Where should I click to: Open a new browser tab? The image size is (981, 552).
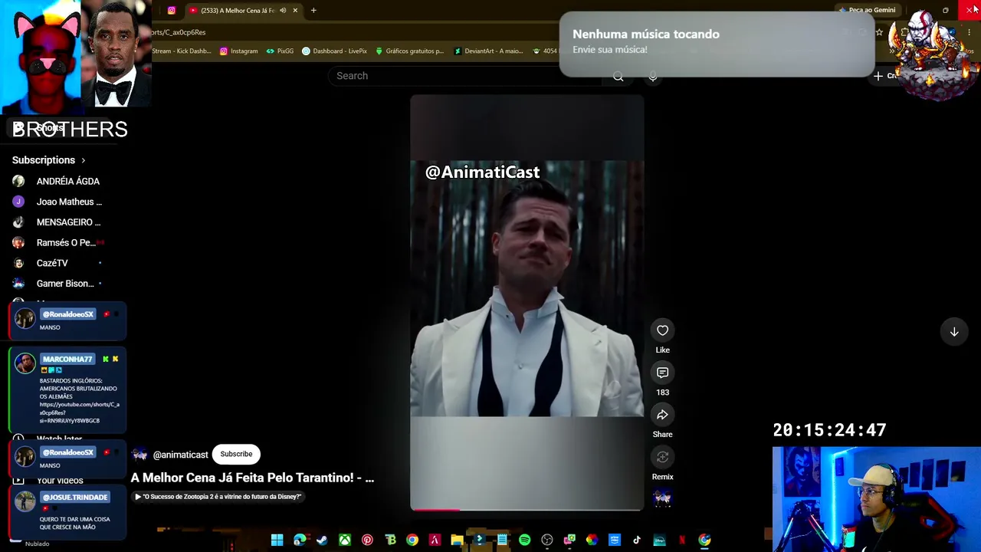(313, 11)
